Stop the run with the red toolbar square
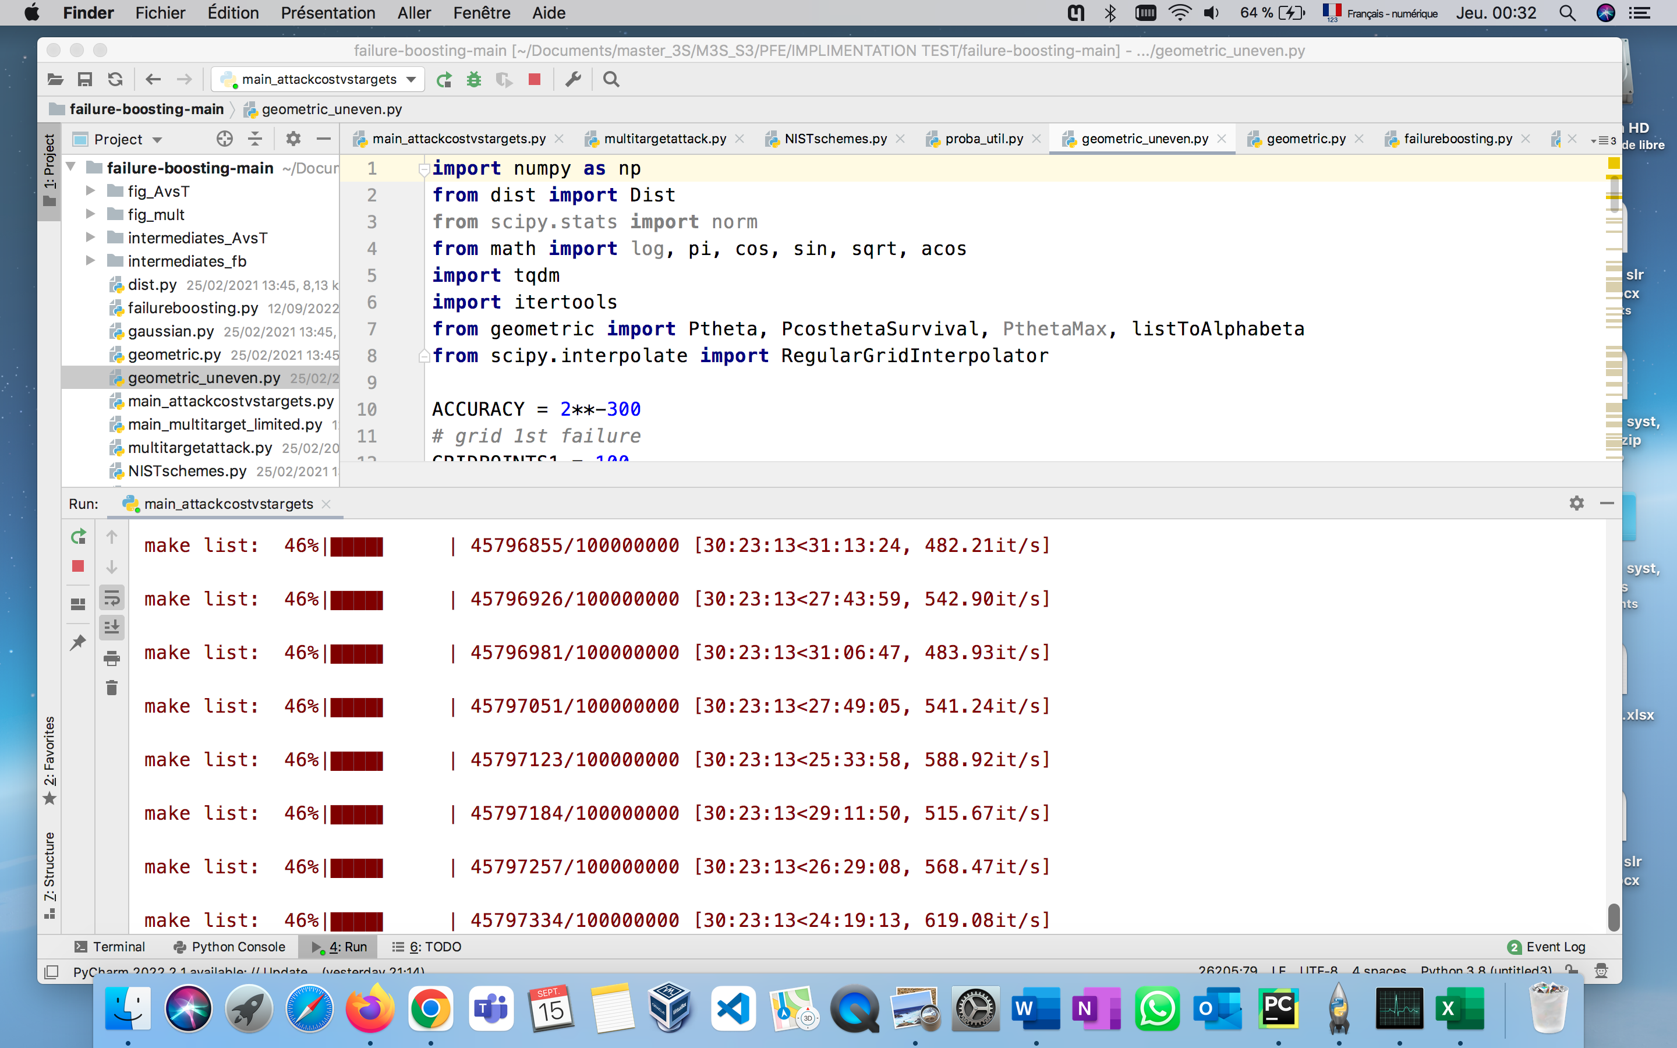1677x1048 pixels. pyautogui.click(x=535, y=80)
